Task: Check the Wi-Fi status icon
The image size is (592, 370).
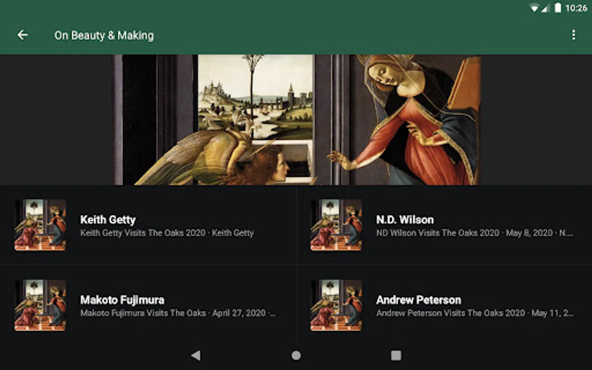Action: pyautogui.click(x=534, y=8)
